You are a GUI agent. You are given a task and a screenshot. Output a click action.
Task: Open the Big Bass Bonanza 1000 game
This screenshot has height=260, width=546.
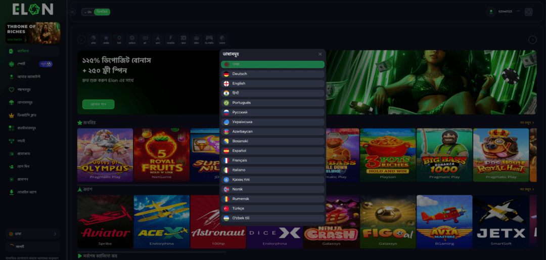(444, 155)
